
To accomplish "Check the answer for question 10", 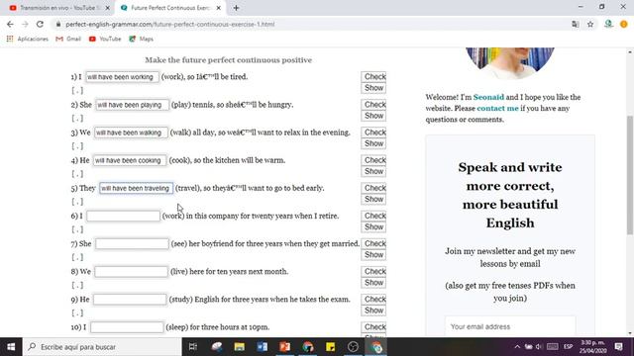I will click(373, 327).
